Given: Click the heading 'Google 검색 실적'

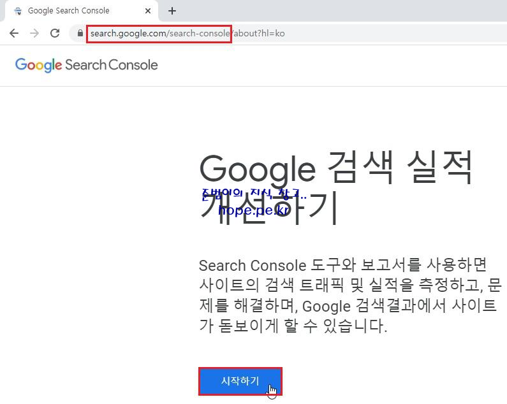Looking at the screenshot, I should [335, 168].
